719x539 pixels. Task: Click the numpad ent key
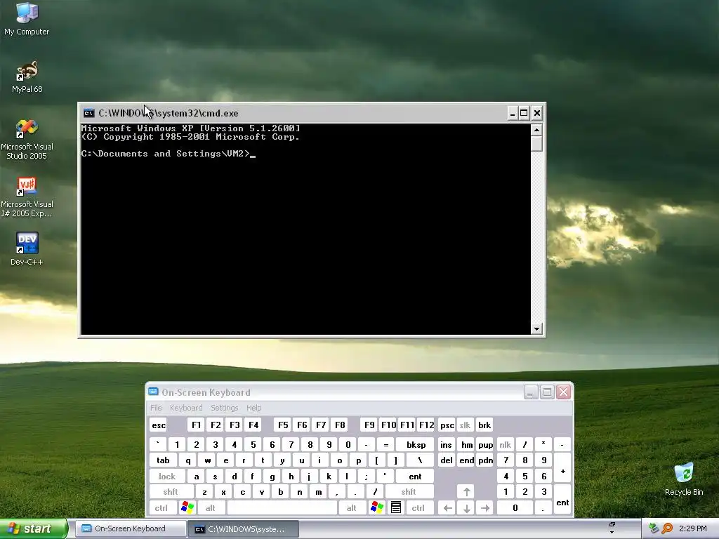click(562, 500)
